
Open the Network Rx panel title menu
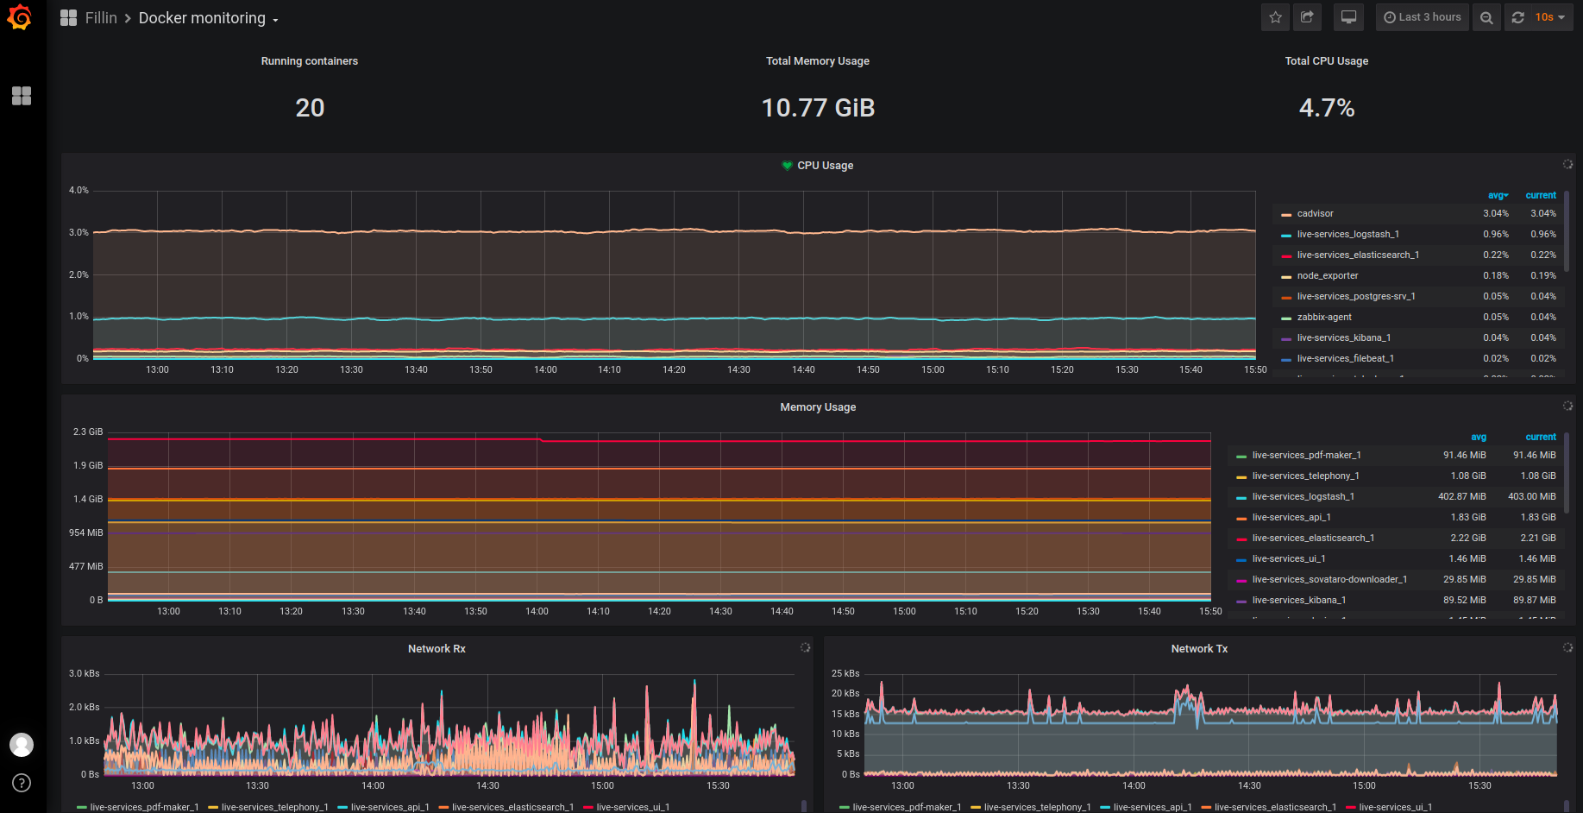pyautogui.click(x=437, y=649)
